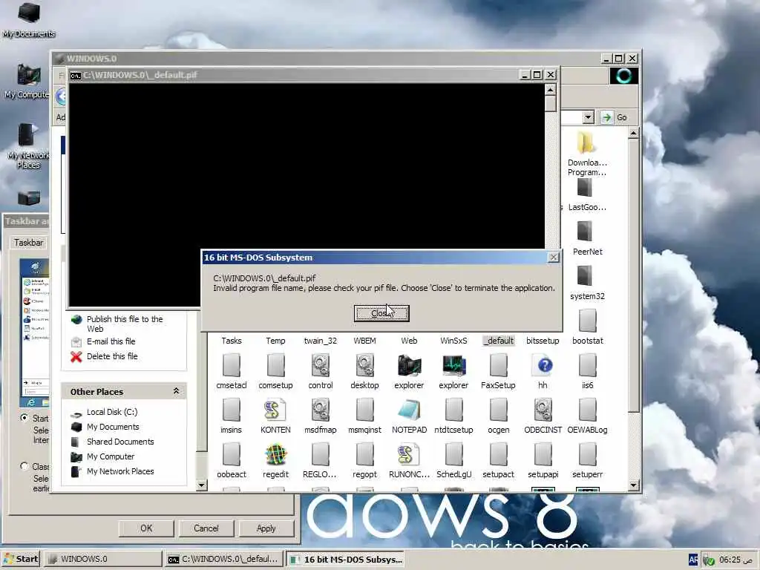Click the Go button beside address bar

(614, 117)
